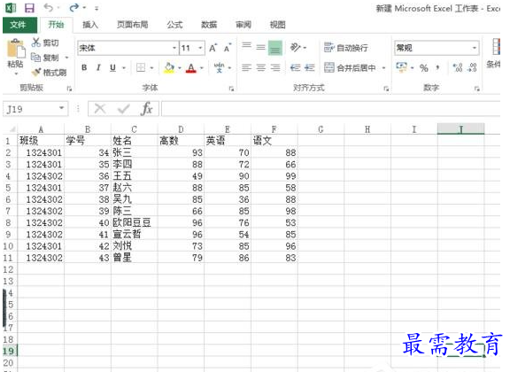The image size is (510, 372).
Task: Align text to middle of cell
Action: point(260,48)
